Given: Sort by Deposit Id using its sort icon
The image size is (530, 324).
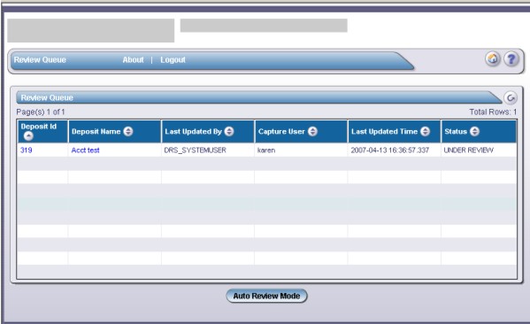Looking at the screenshot, I should pyautogui.click(x=28, y=136).
